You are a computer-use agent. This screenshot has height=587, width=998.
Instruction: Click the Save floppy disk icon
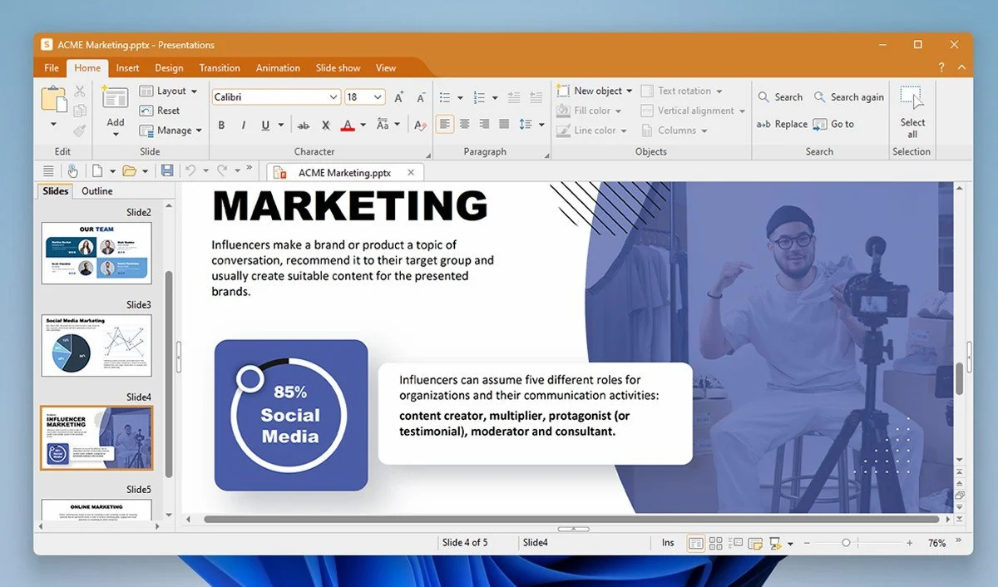(167, 171)
